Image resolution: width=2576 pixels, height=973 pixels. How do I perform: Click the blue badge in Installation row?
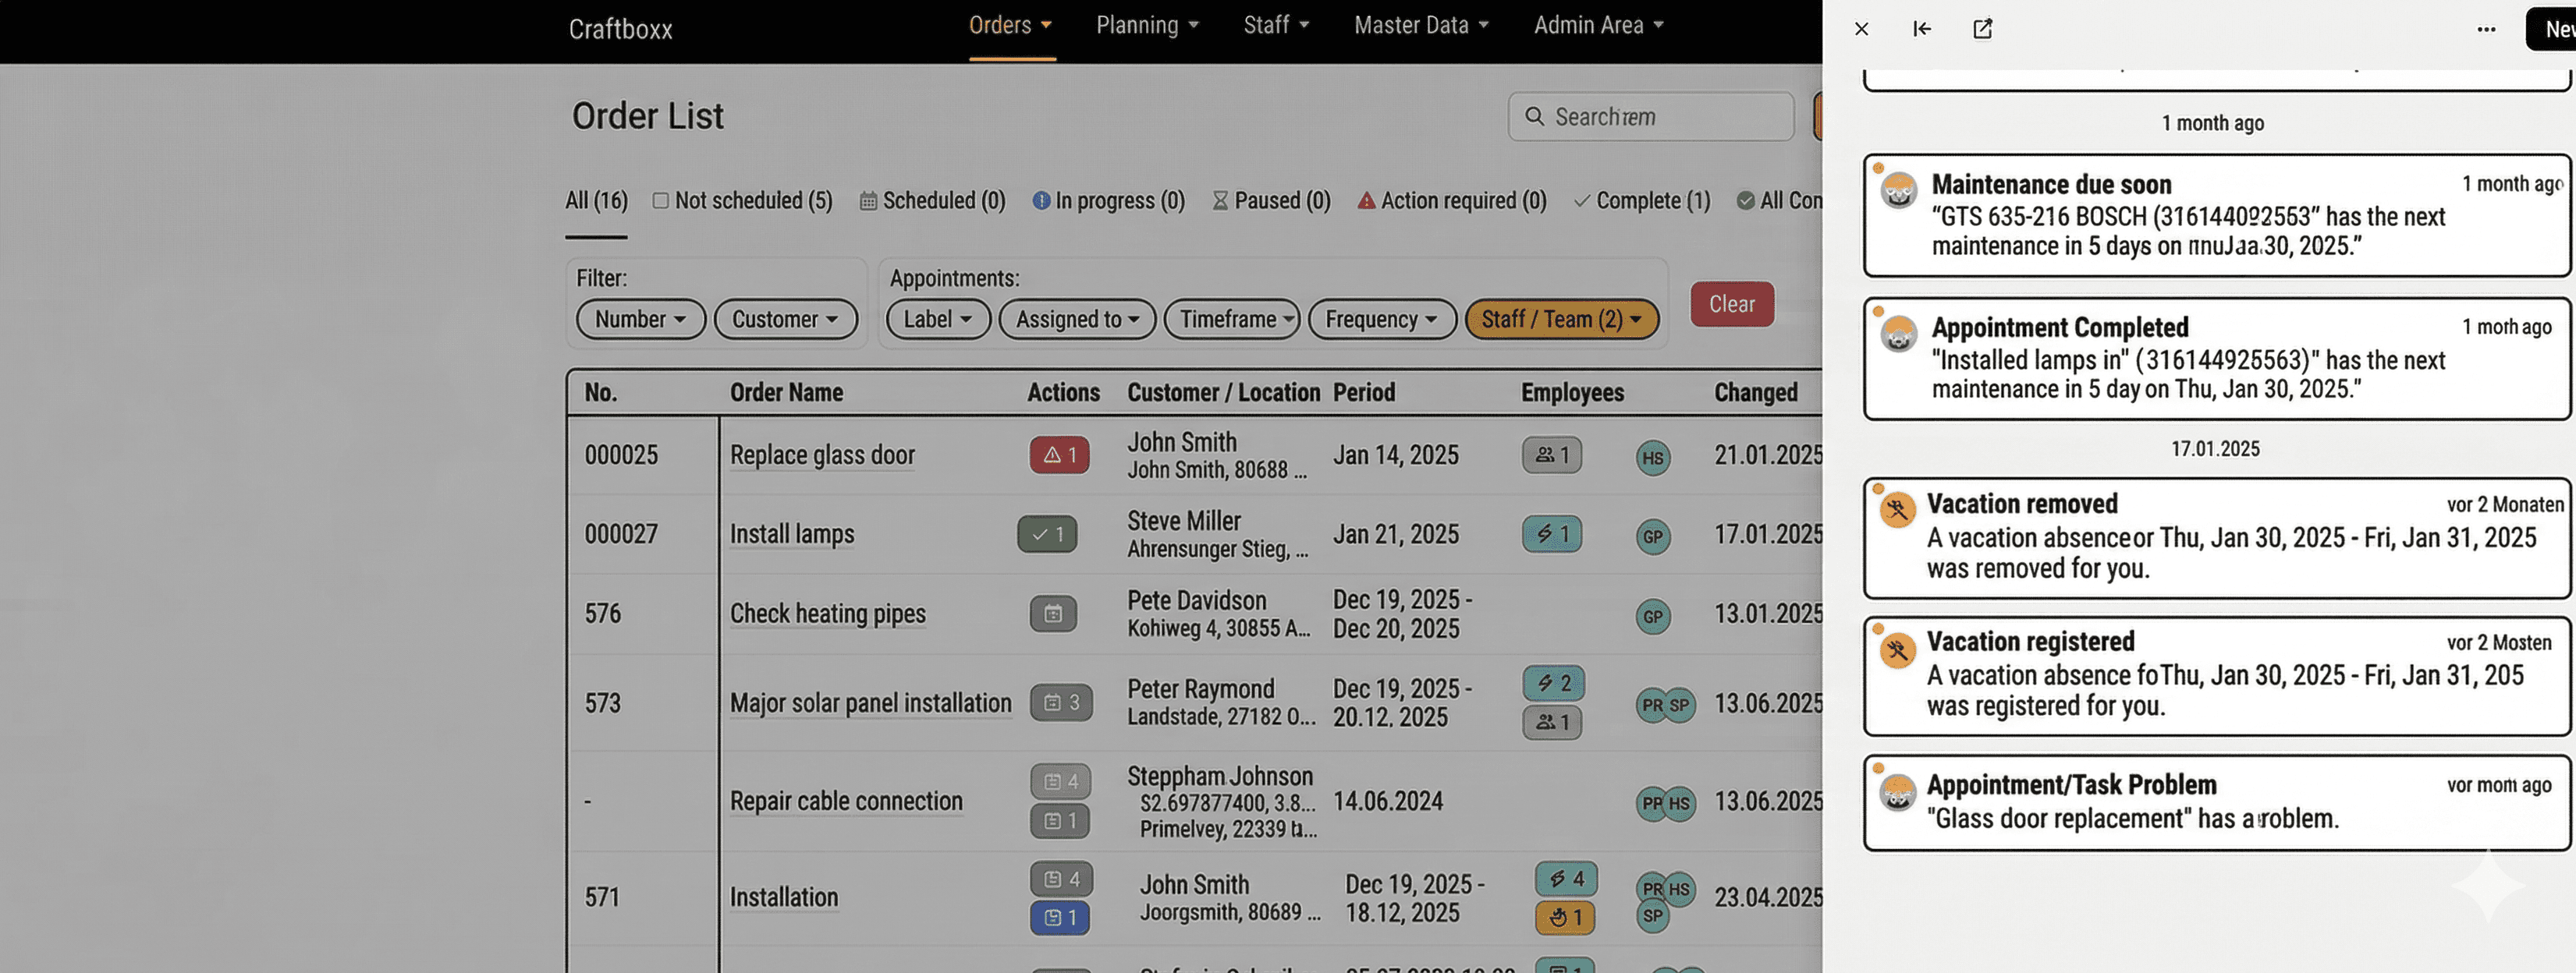coord(1059,917)
